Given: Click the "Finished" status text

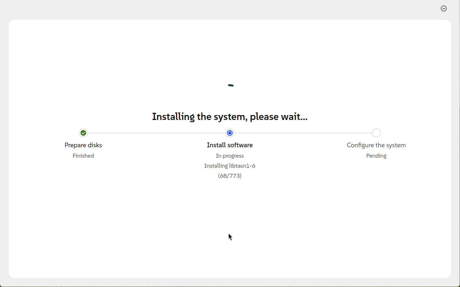Looking at the screenshot, I should [x=83, y=156].
